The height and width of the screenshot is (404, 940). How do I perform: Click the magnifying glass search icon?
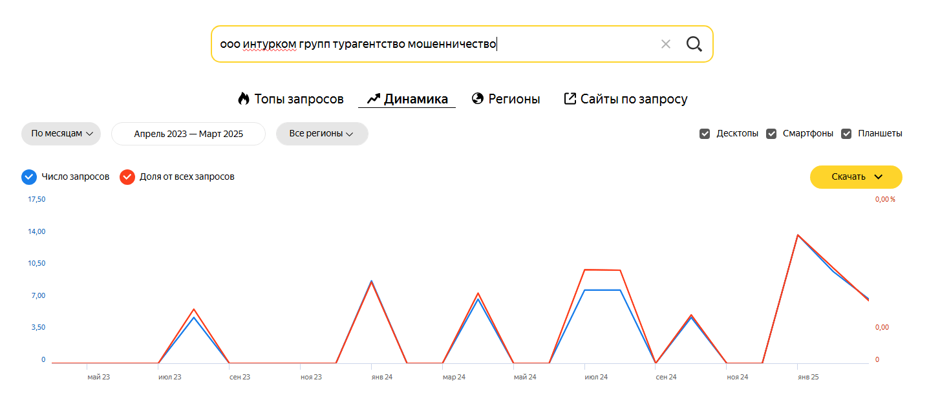pos(694,44)
